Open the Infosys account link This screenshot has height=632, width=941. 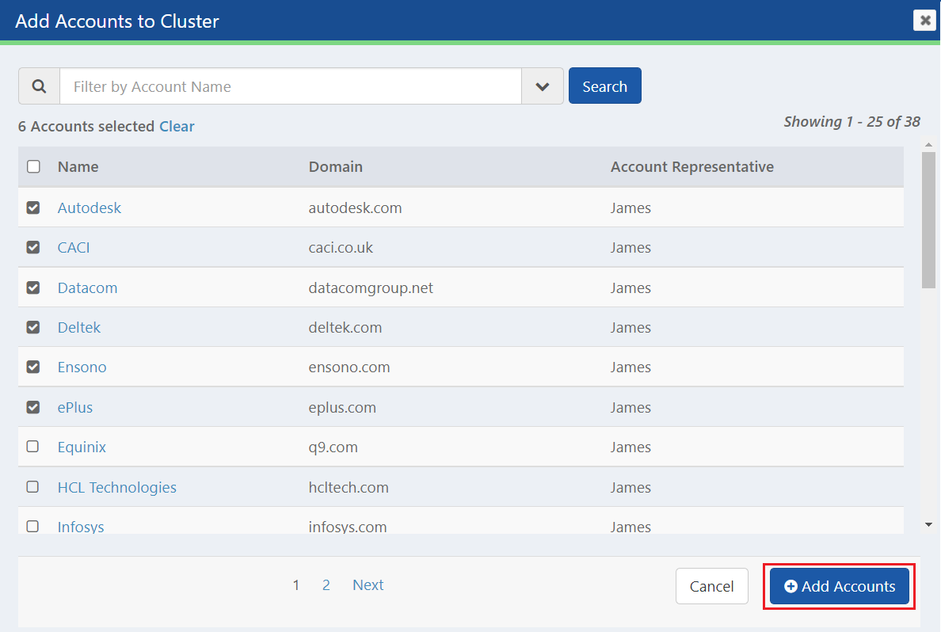point(81,527)
